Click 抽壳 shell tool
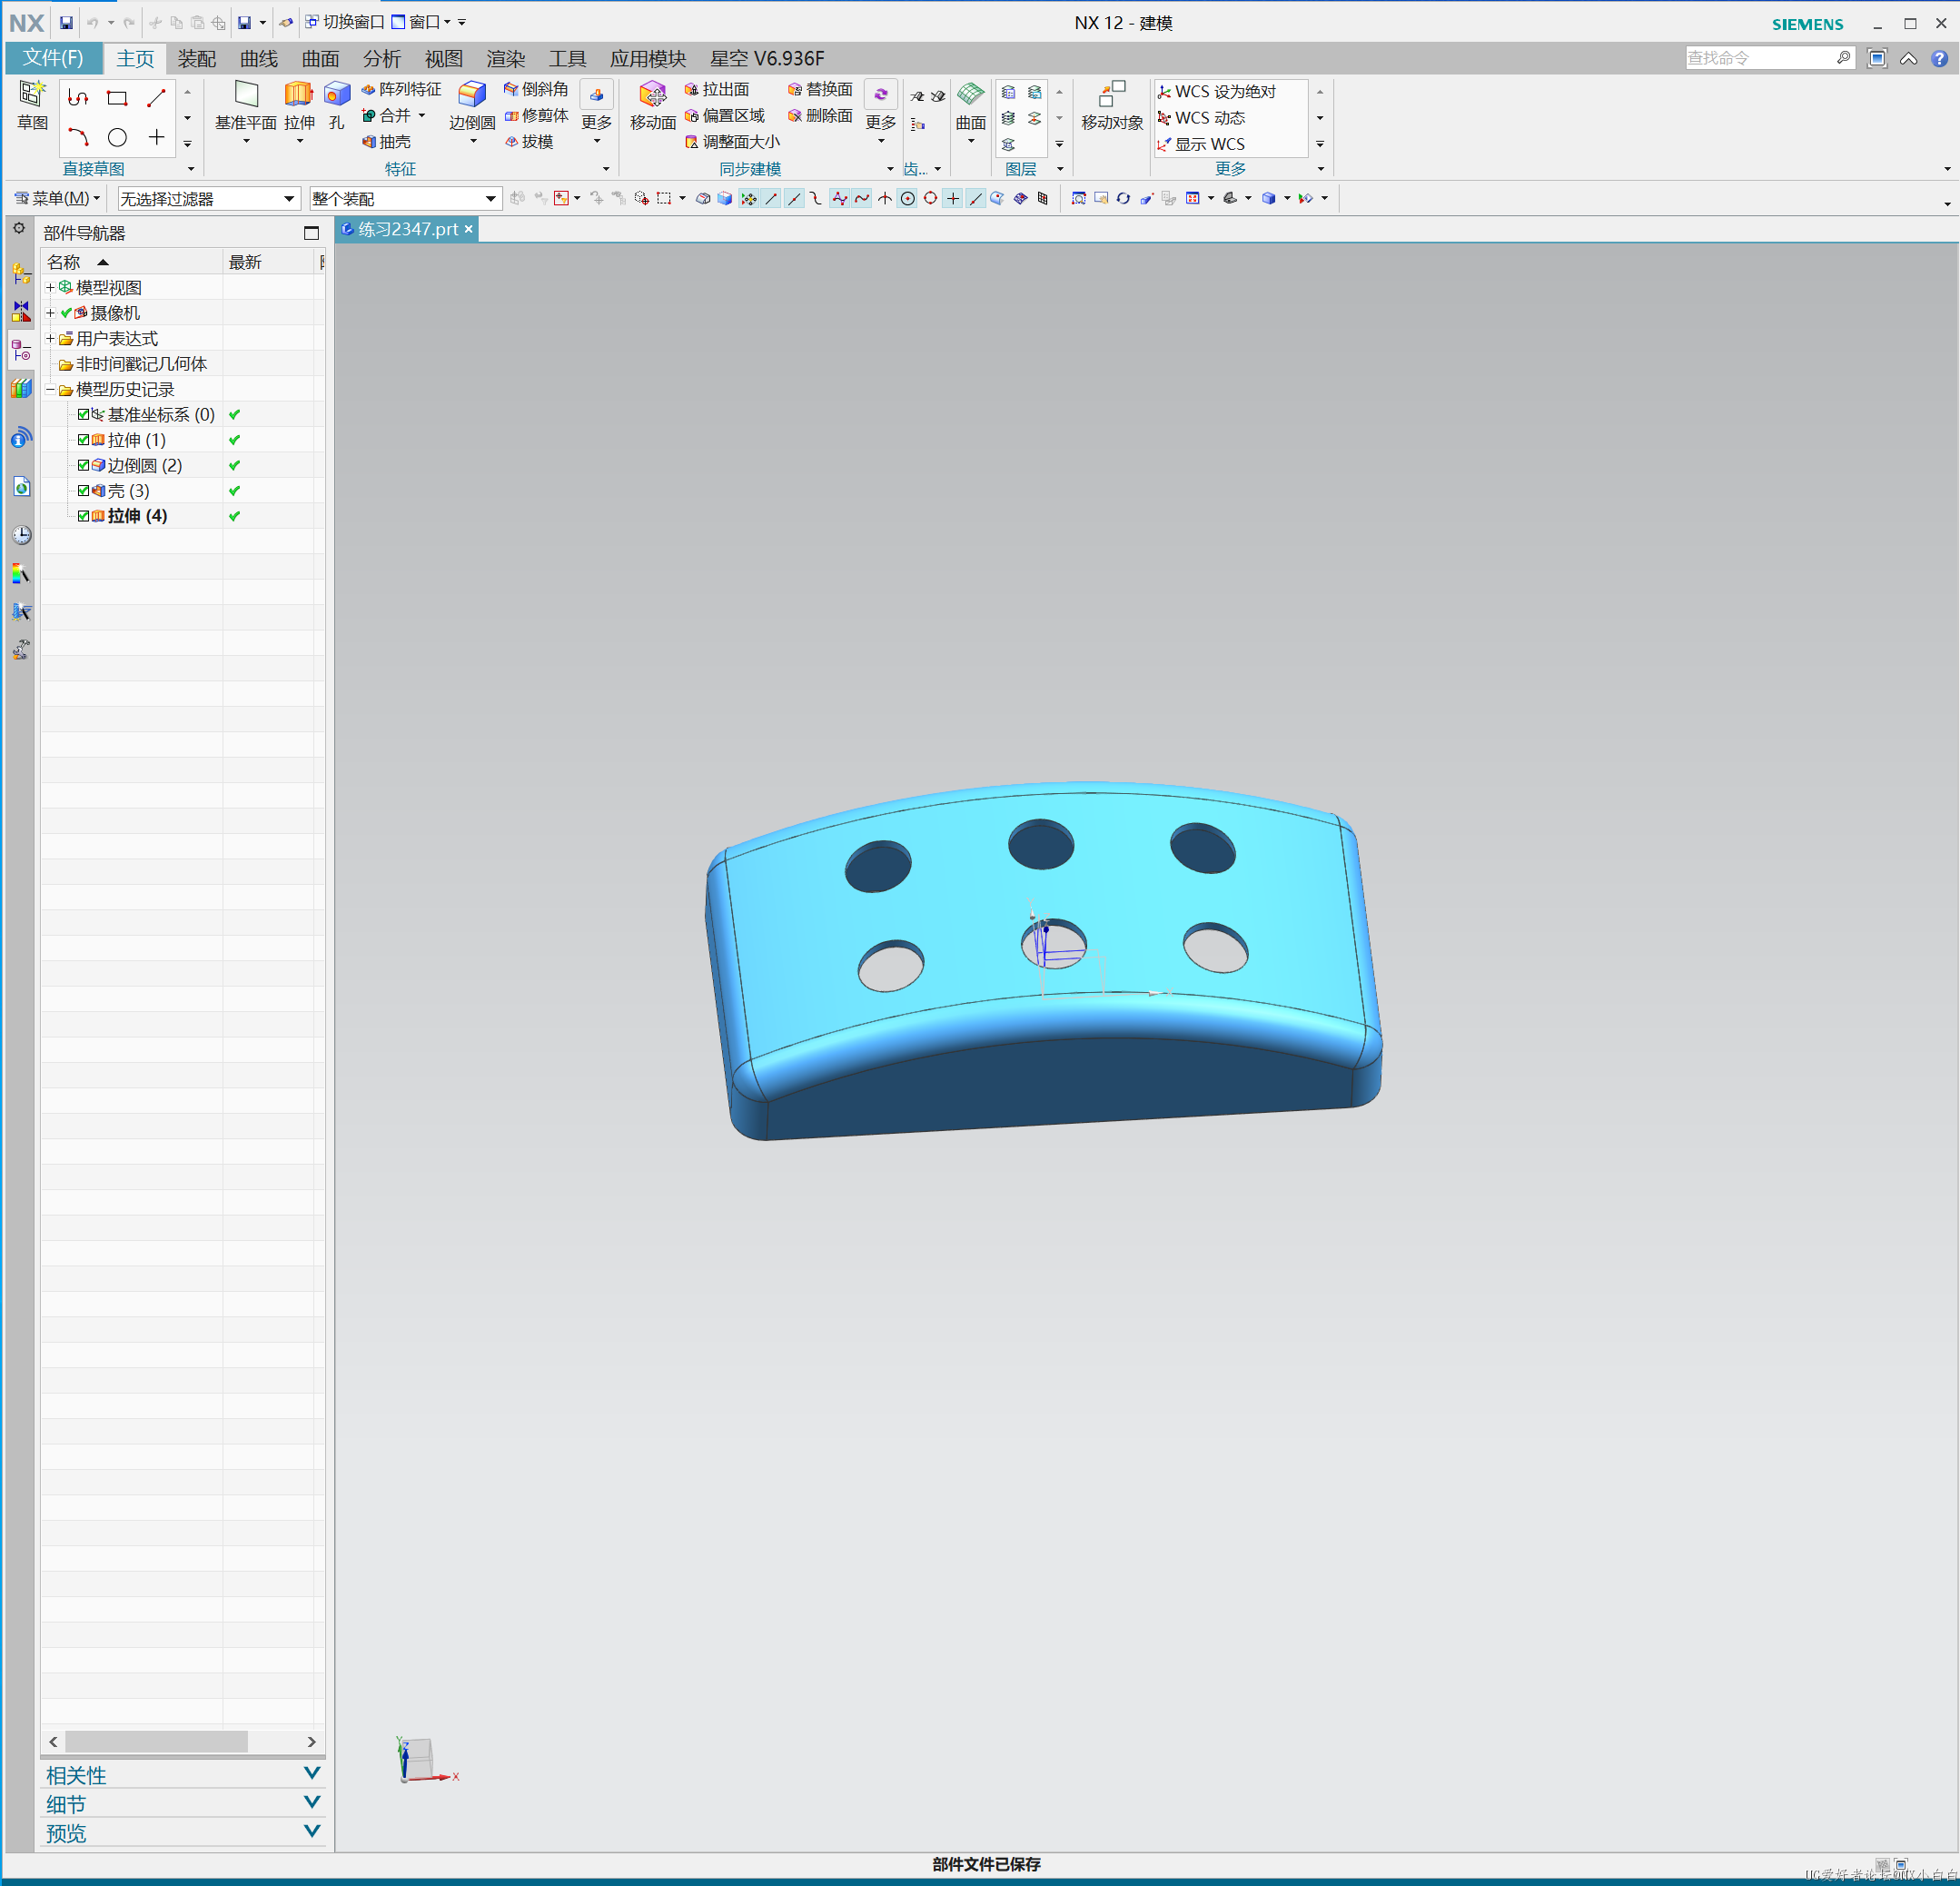The height and width of the screenshot is (1886, 1960). click(x=386, y=142)
